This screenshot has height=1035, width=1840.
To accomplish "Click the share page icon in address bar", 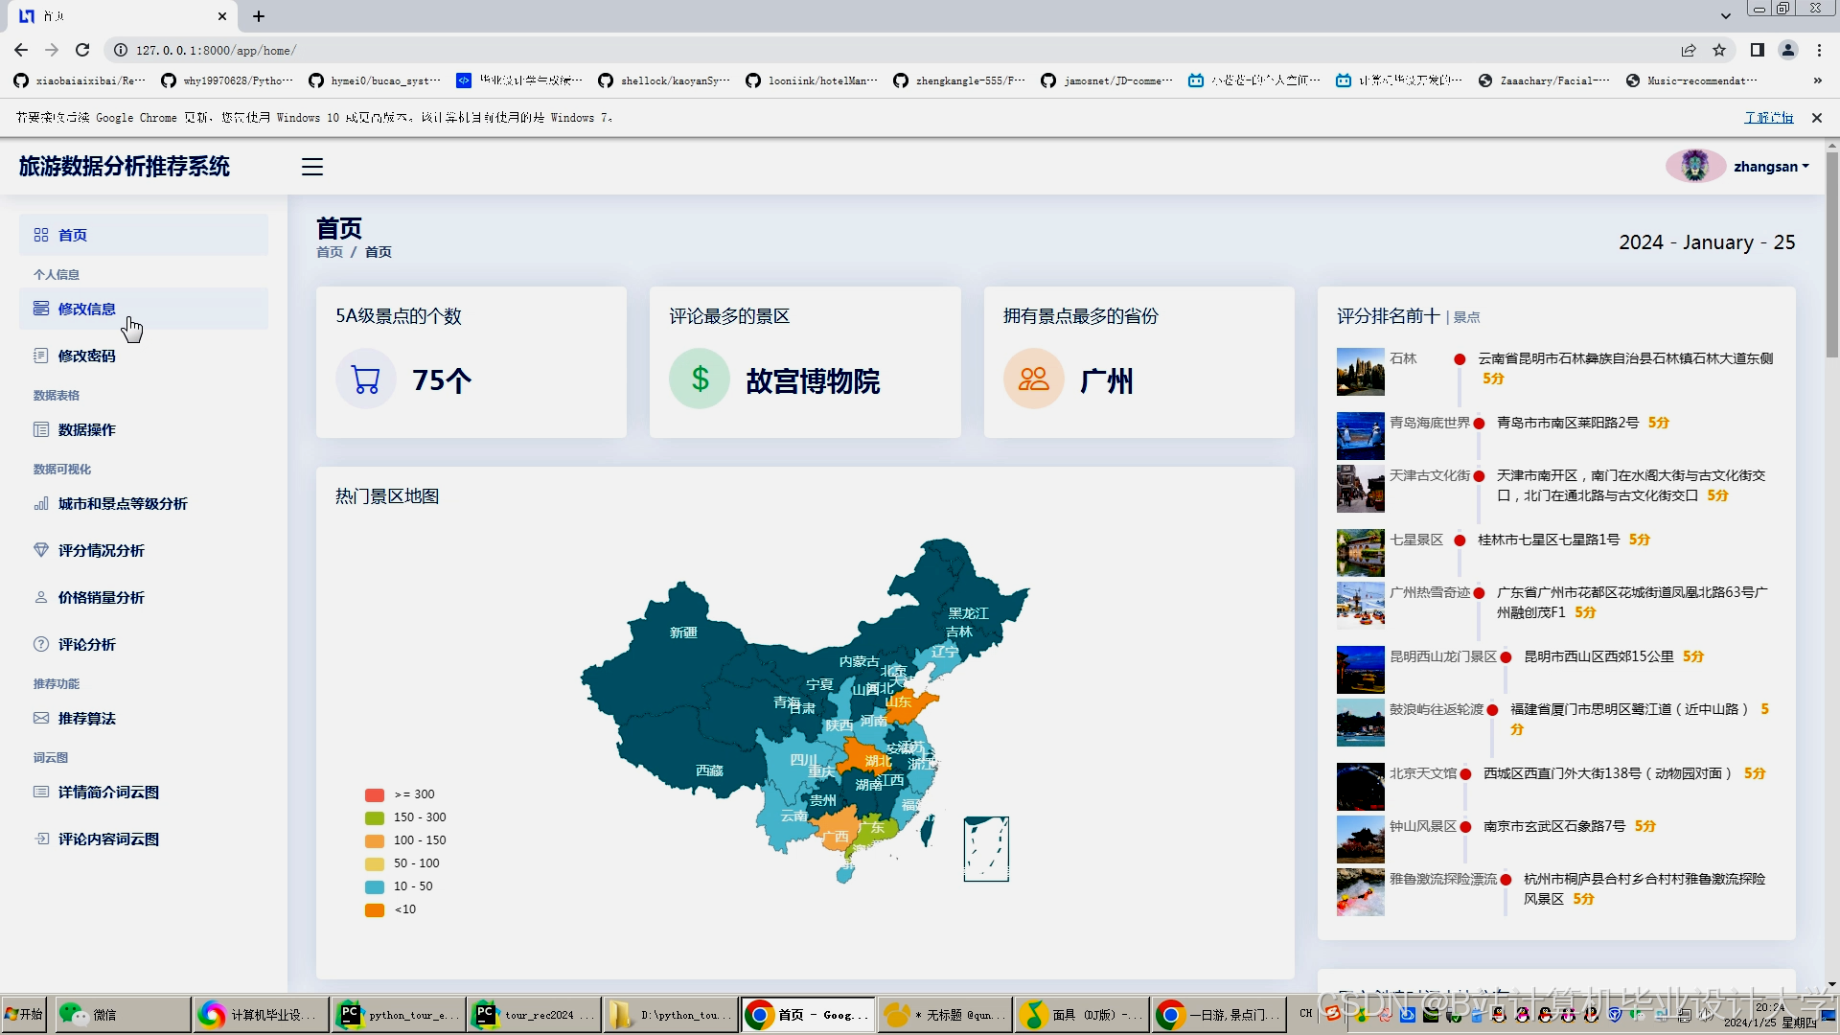I will point(1689,50).
